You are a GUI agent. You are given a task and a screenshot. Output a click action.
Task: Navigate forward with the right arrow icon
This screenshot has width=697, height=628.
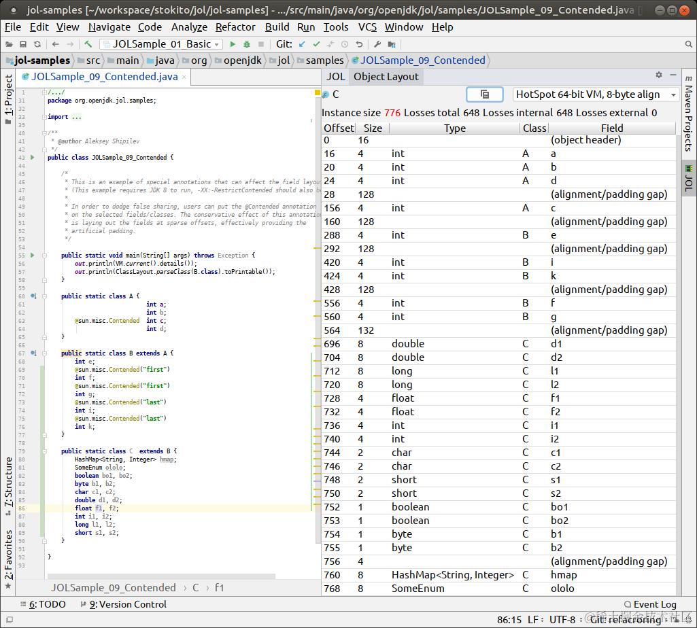[70, 44]
